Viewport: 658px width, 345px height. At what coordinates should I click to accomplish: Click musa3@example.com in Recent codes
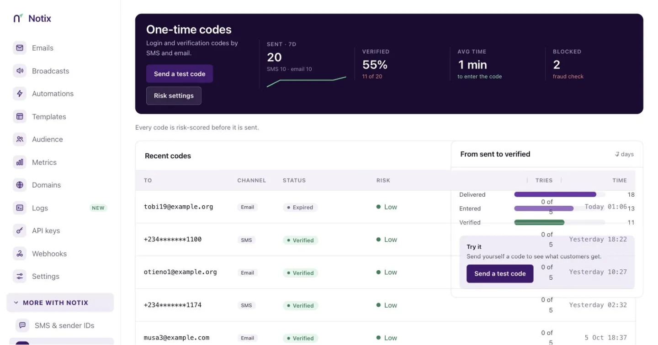pyautogui.click(x=176, y=338)
